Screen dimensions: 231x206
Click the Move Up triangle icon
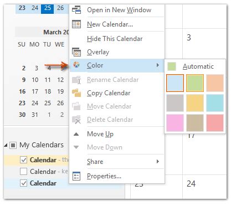tap(76, 134)
